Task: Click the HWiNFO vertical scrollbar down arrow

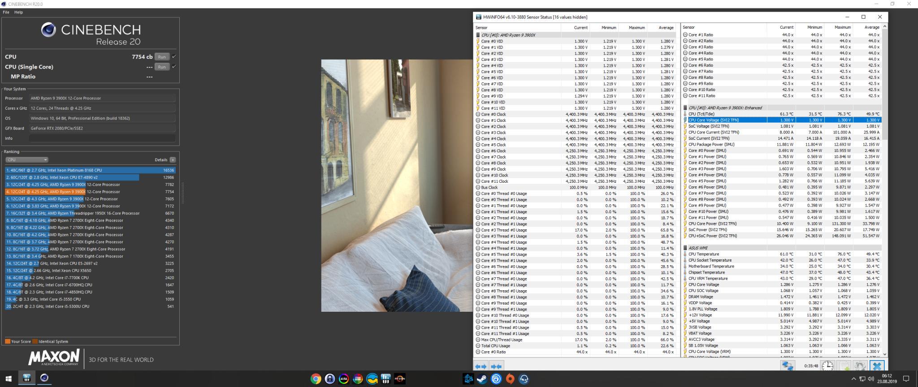Action: click(884, 354)
